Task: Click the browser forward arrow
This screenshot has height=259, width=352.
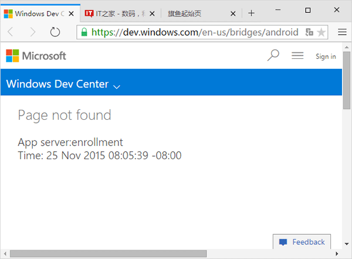Action: (x=33, y=32)
